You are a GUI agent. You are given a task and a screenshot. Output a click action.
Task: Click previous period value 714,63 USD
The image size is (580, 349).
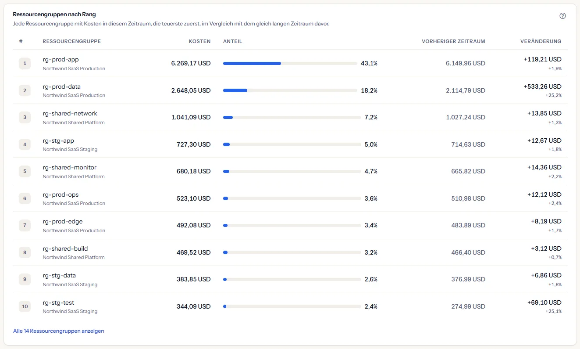[468, 144]
